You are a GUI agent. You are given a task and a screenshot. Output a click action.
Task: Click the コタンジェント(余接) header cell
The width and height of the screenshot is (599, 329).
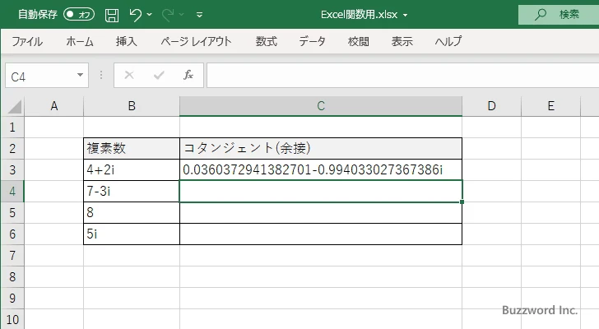click(321, 149)
